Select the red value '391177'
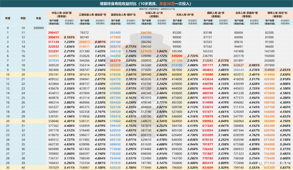 coord(208,65)
